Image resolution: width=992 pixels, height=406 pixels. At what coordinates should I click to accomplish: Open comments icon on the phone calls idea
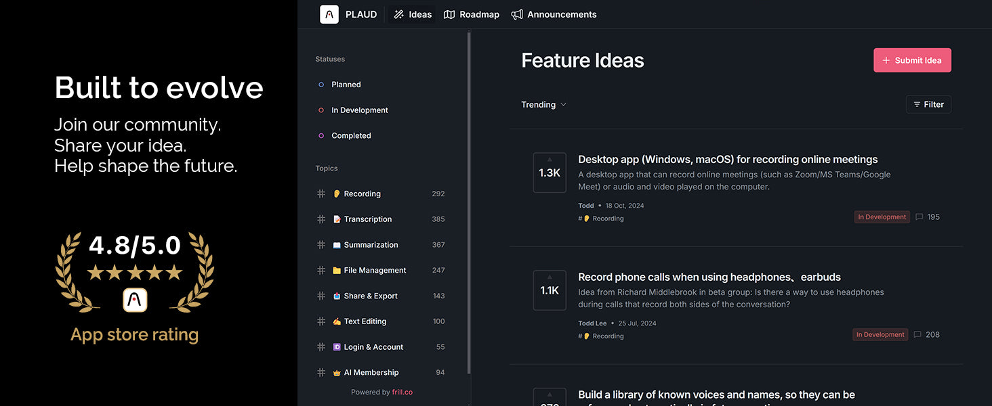coord(917,335)
